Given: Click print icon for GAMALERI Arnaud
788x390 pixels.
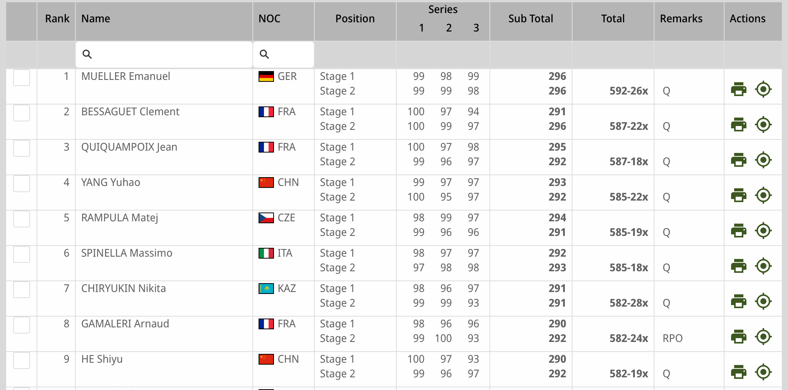Looking at the screenshot, I should [x=738, y=337].
